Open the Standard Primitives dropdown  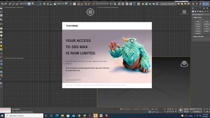pos(201,14)
